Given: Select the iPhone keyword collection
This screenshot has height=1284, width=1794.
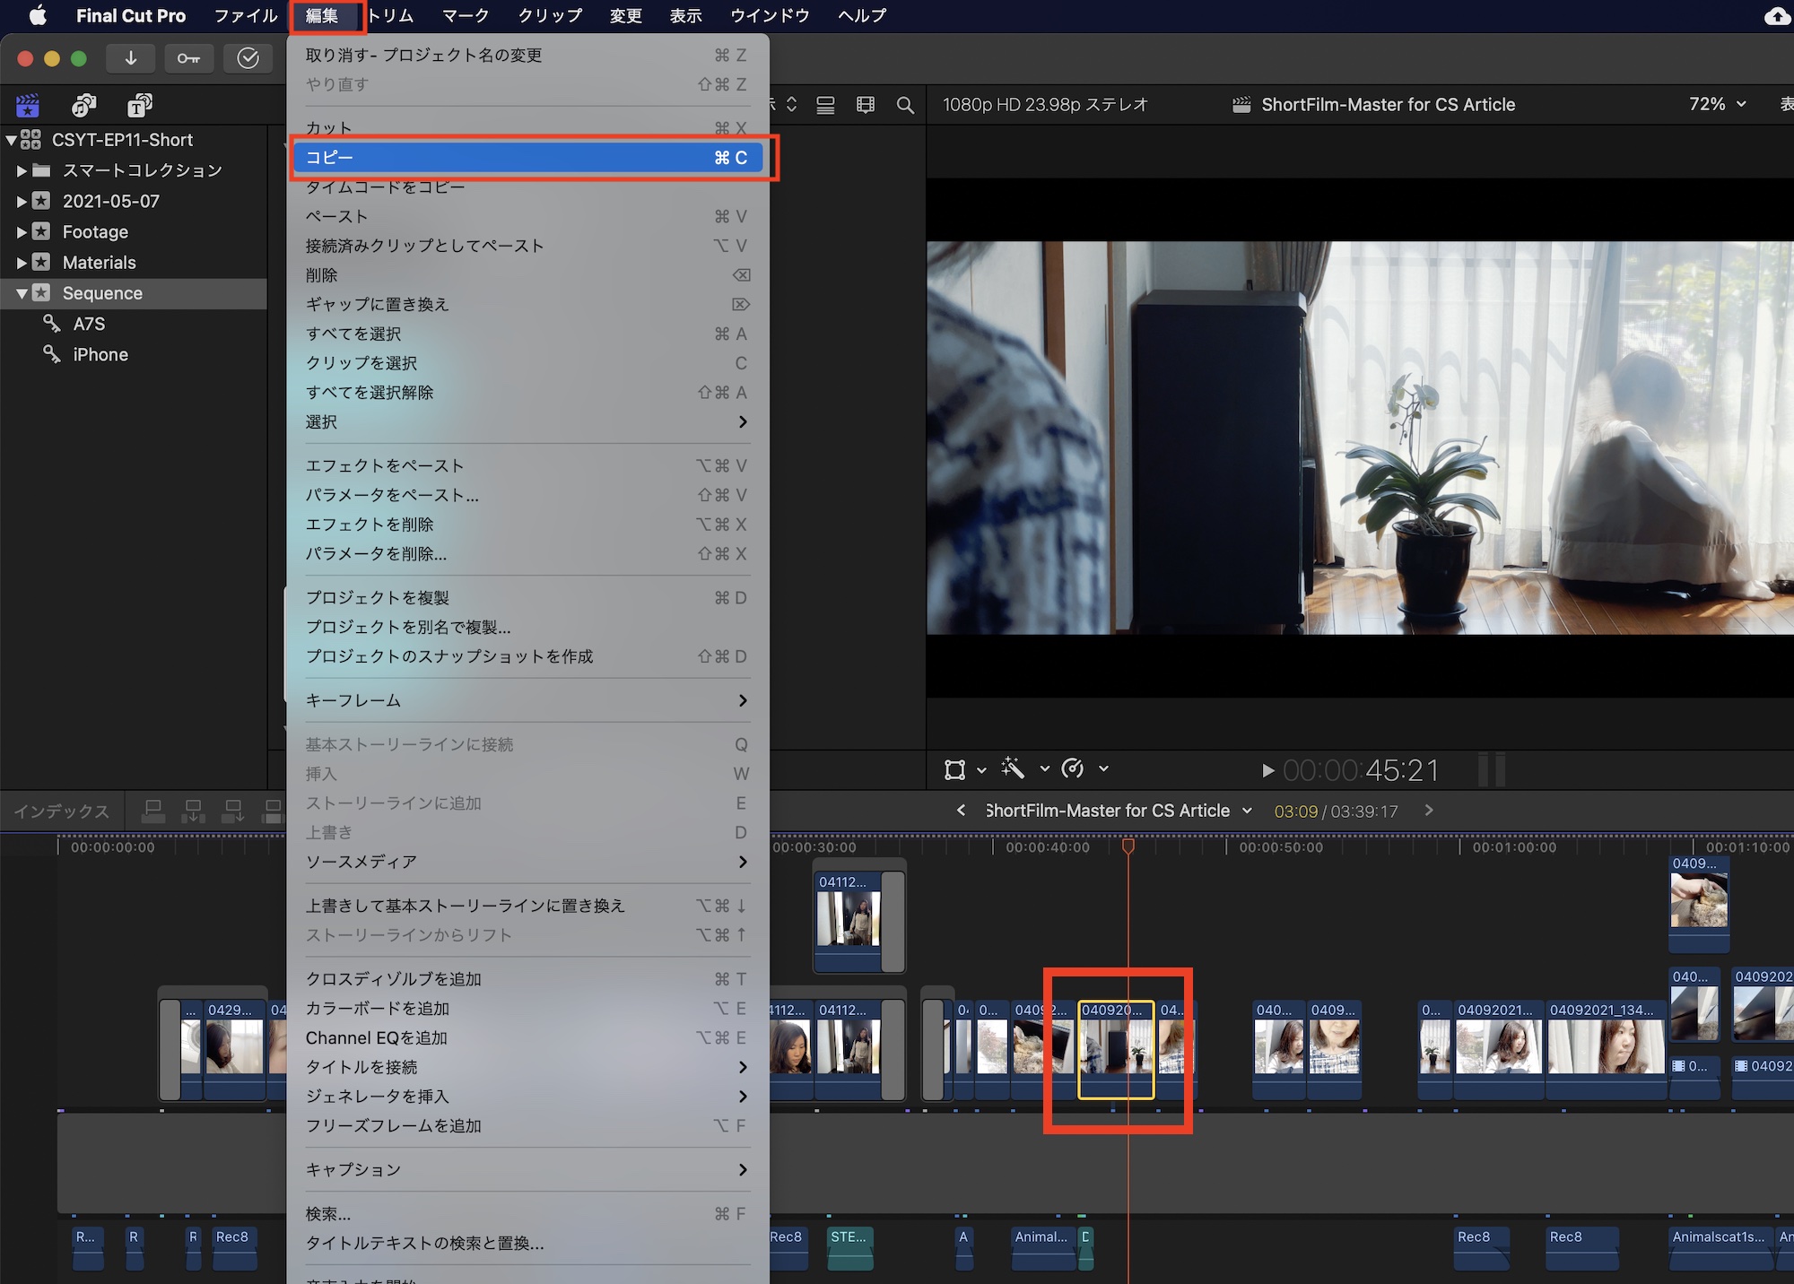Looking at the screenshot, I should (100, 354).
